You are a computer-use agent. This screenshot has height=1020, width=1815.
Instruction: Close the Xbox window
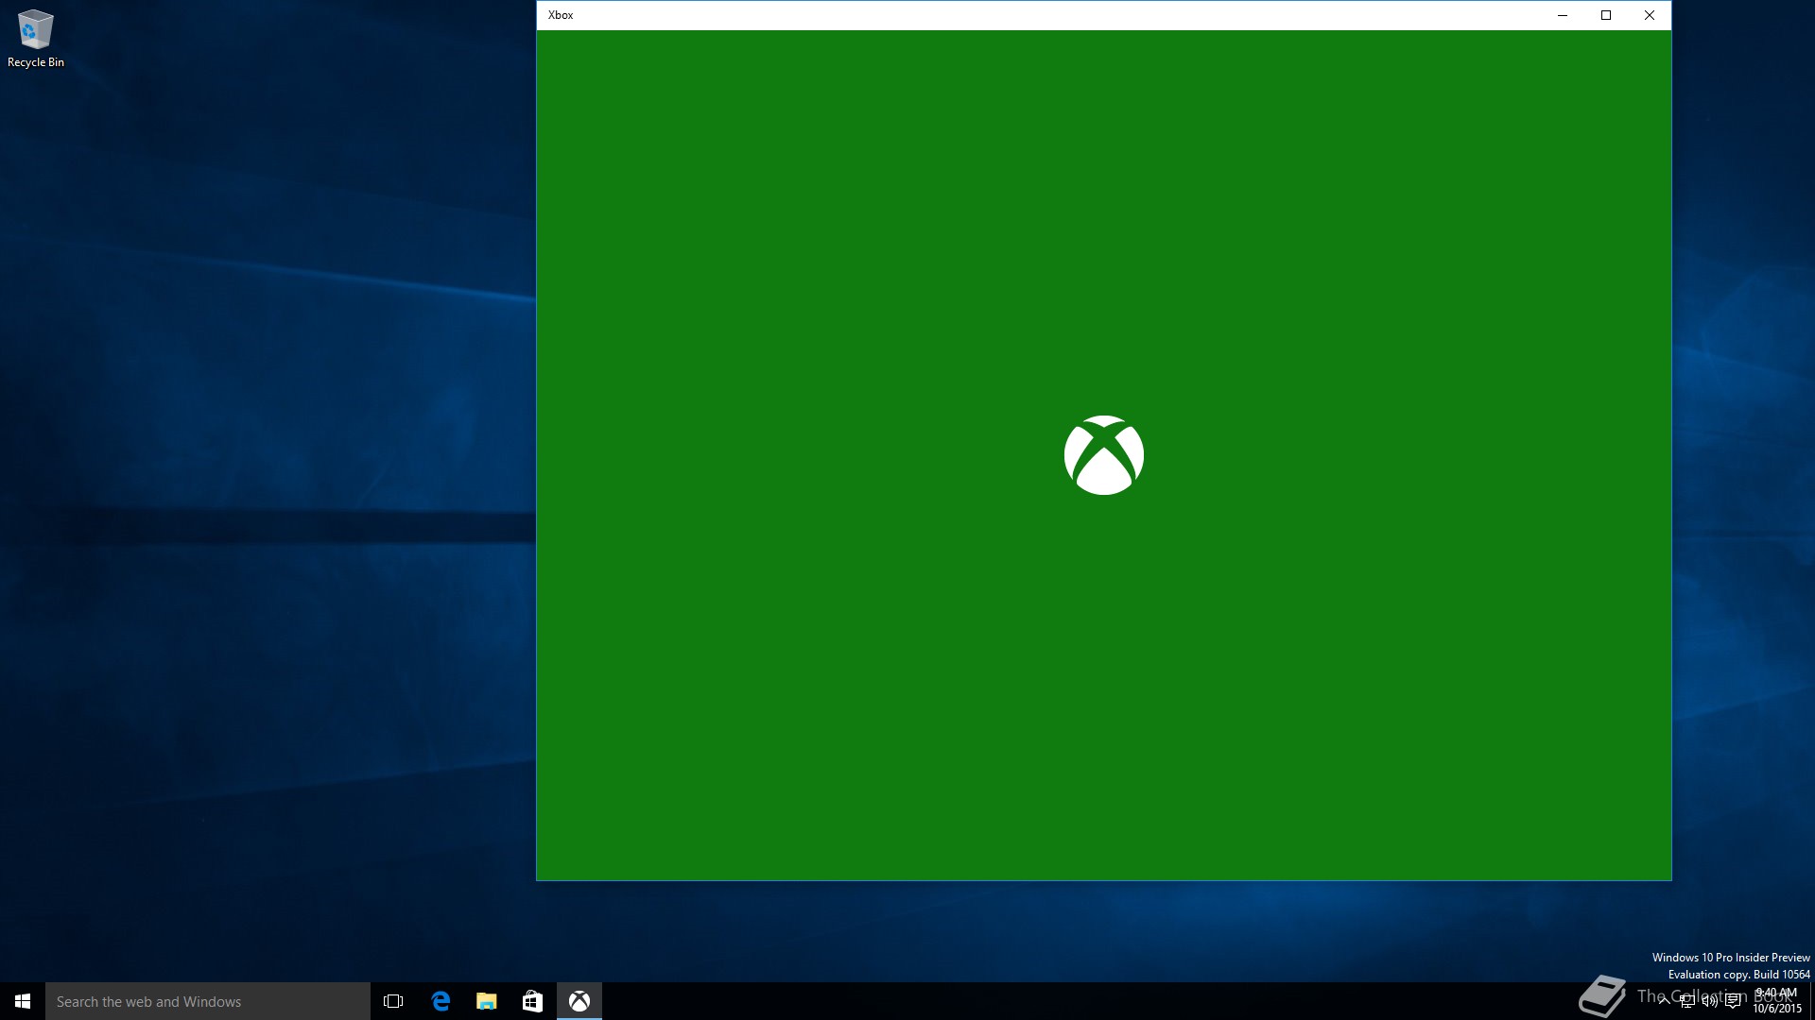pos(1650,15)
